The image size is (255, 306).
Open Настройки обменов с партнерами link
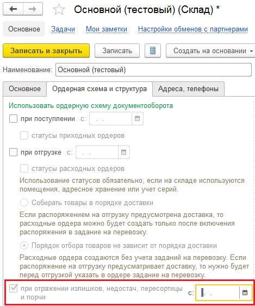[x=193, y=29]
